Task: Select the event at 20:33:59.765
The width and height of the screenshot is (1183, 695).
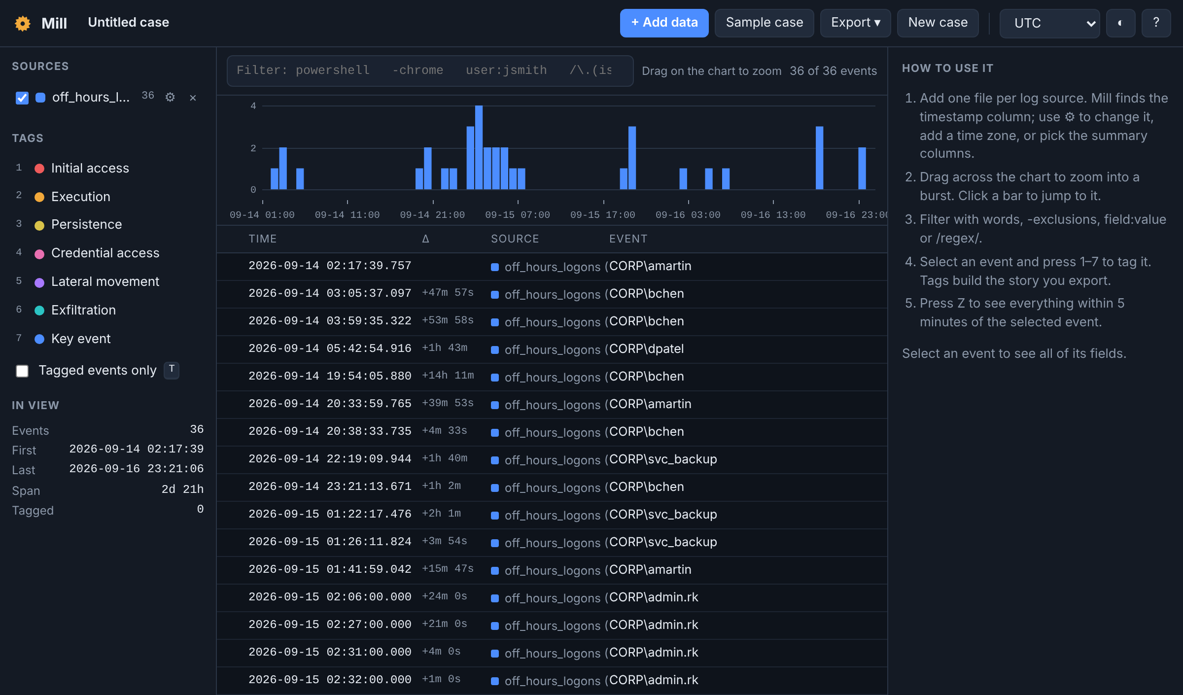Action: pyautogui.click(x=552, y=405)
